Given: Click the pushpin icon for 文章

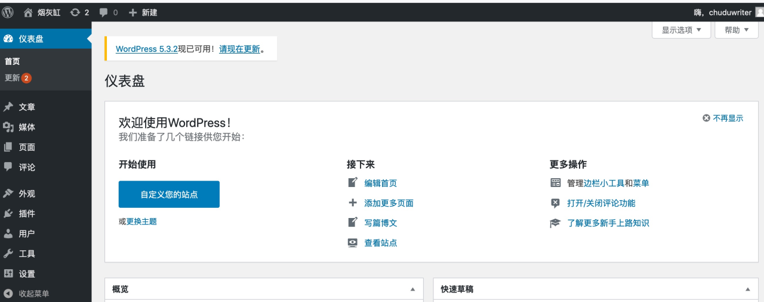Looking at the screenshot, I should pyautogui.click(x=8, y=107).
